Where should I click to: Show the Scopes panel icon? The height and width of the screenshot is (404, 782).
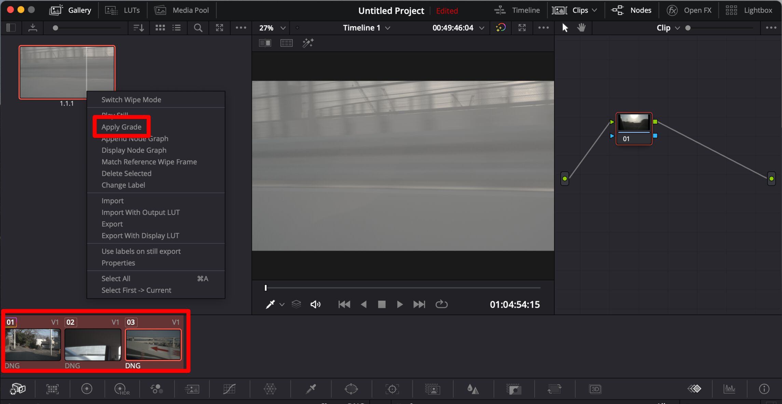click(x=729, y=389)
